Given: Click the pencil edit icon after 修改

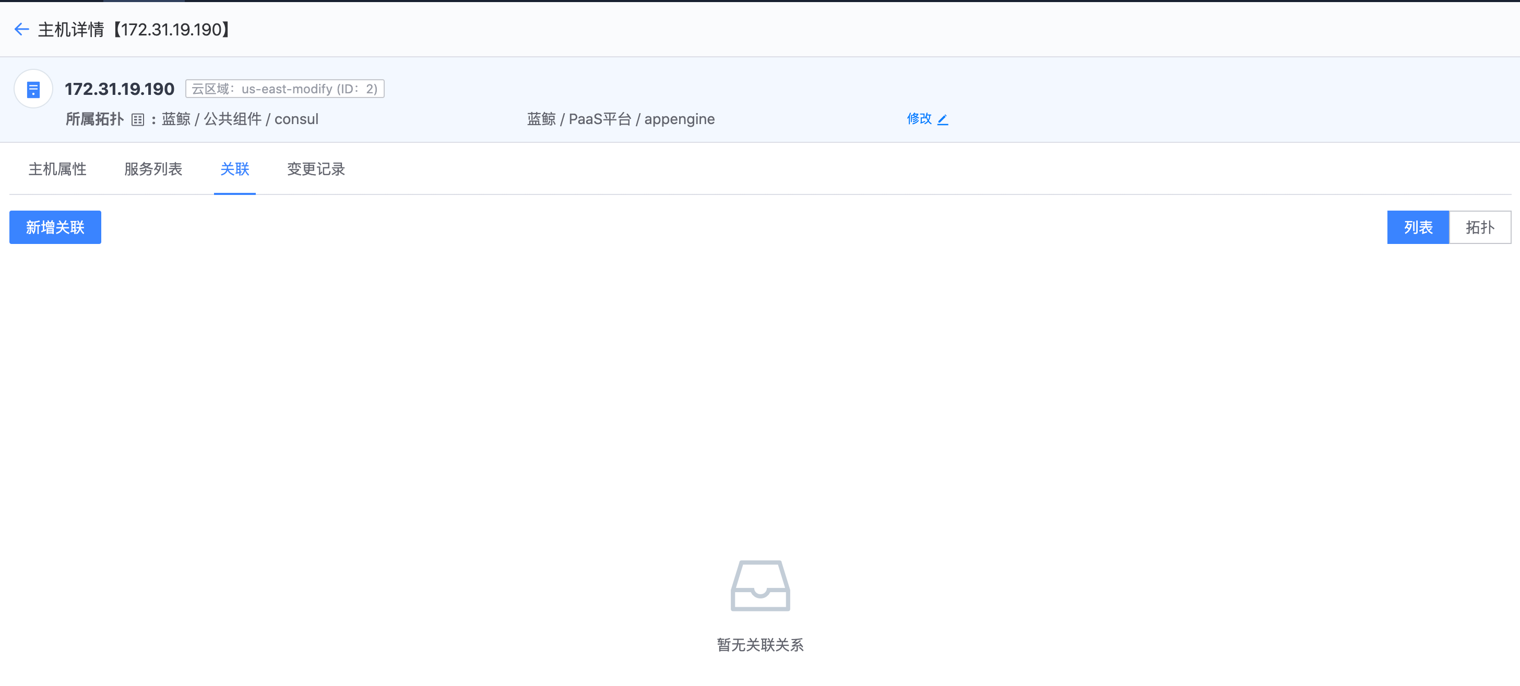Looking at the screenshot, I should (943, 120).
